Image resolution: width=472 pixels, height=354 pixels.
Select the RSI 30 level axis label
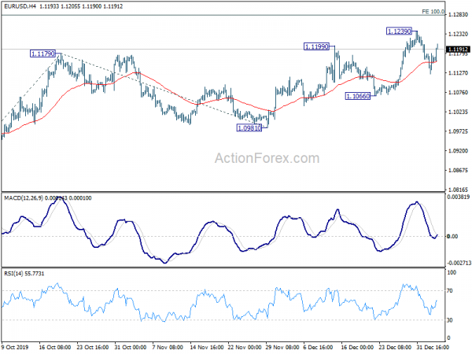click(x=452, y=320)
